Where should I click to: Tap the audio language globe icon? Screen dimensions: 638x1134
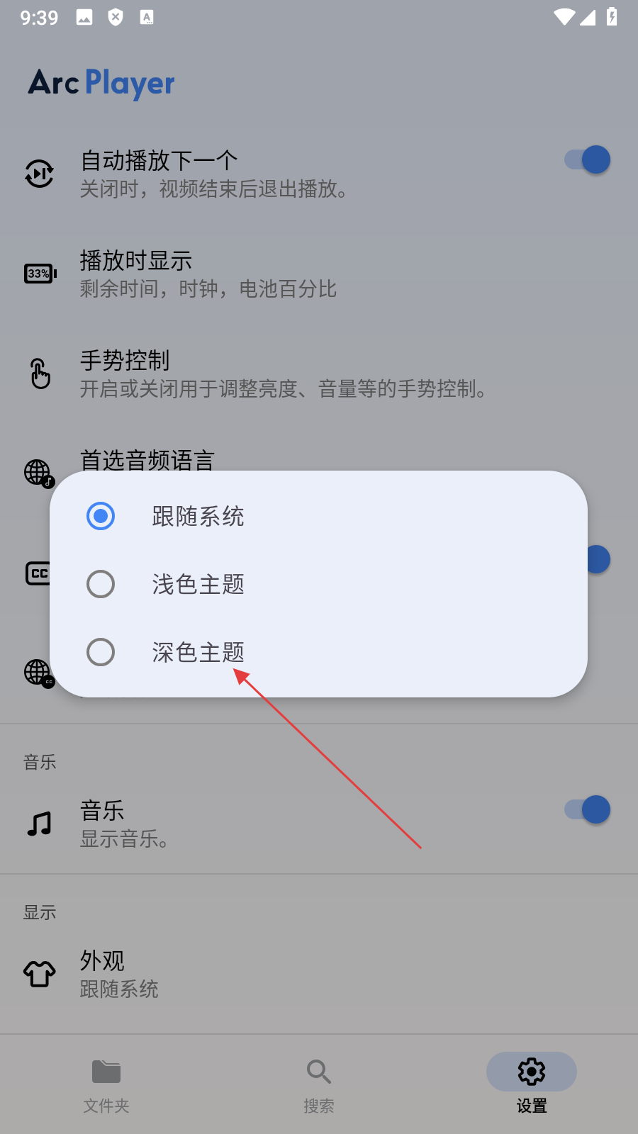pyautogui.click(x=39, y=473)
